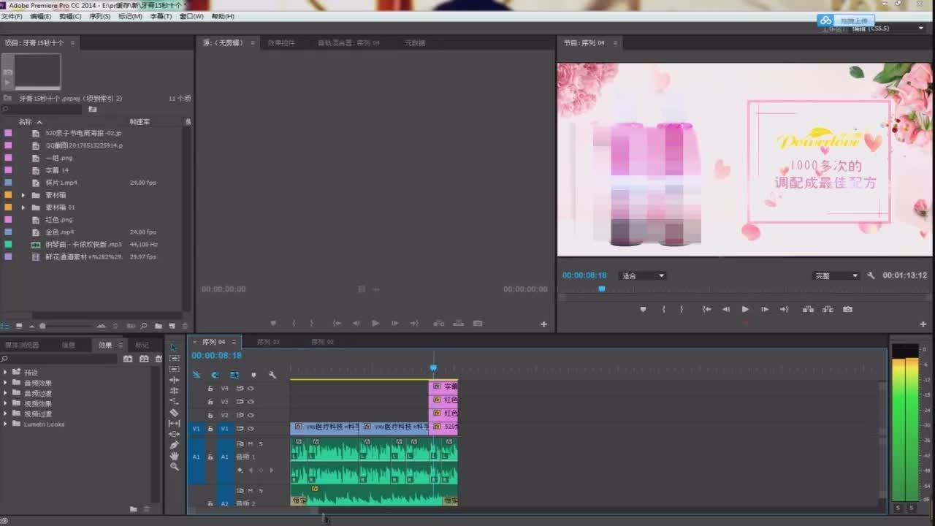
Task: Expand the 音频效果 effects folder
Action: [x=5, y=383]
